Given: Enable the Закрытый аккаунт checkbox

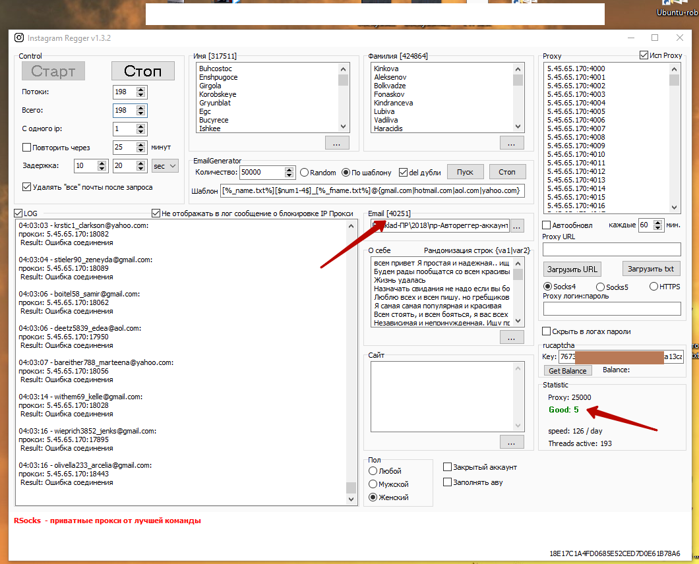Looking at the screenshot, I should click(x=448, y=467).
